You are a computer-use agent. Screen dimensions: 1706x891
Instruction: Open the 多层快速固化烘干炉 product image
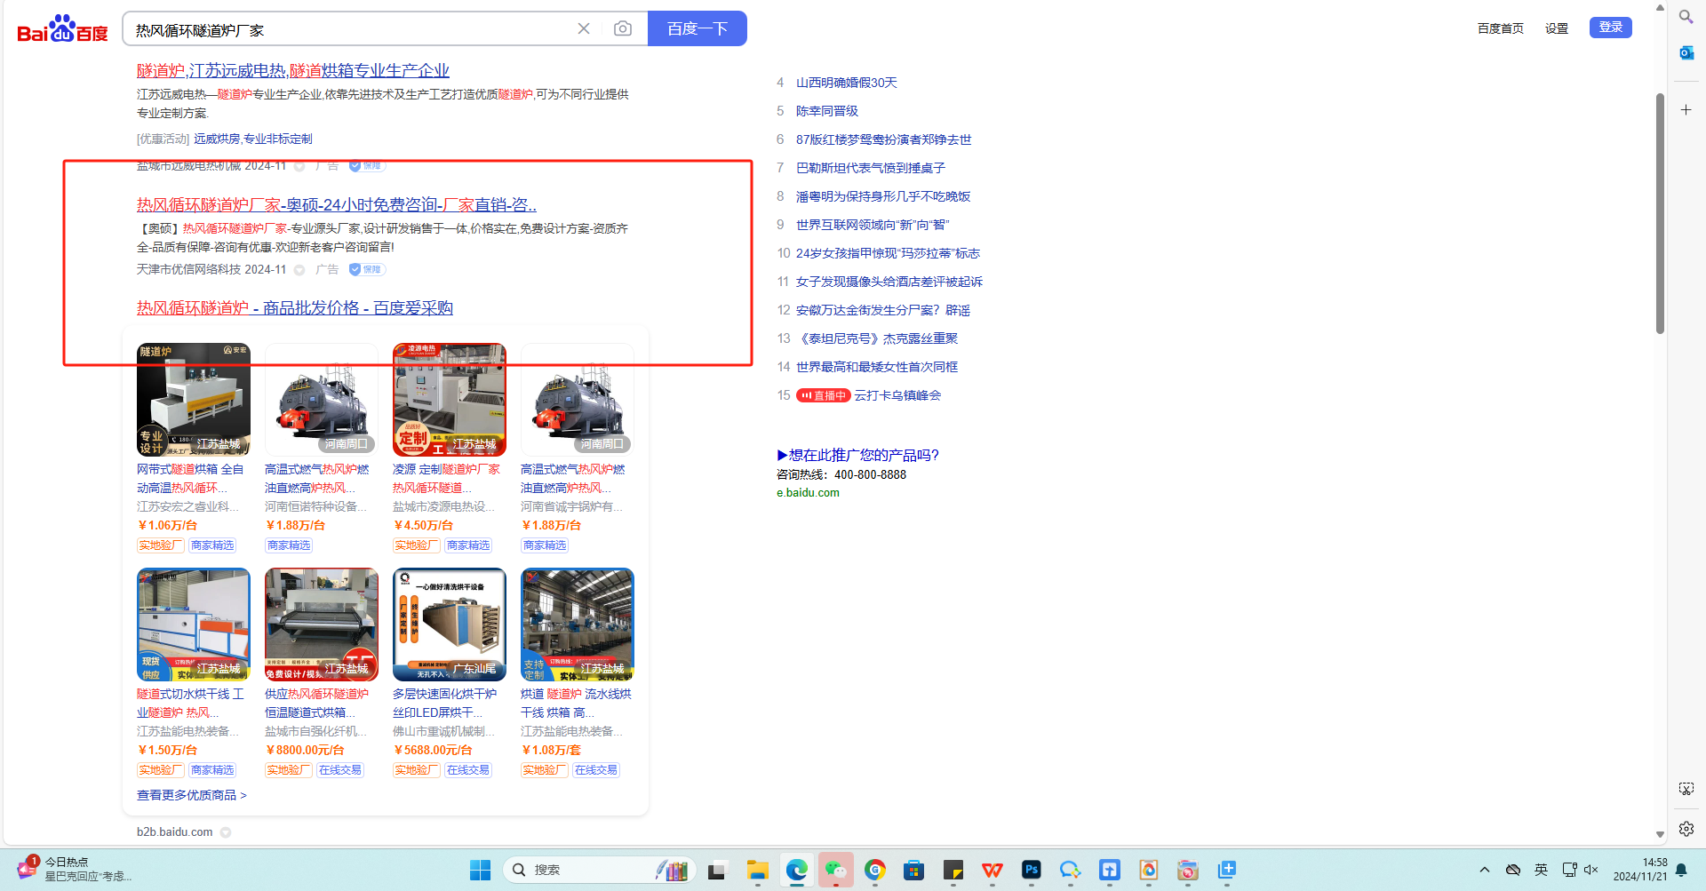450,624
